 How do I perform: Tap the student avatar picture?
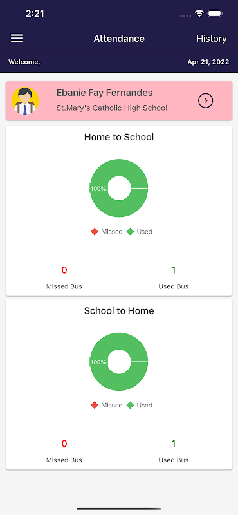[25, 101]
